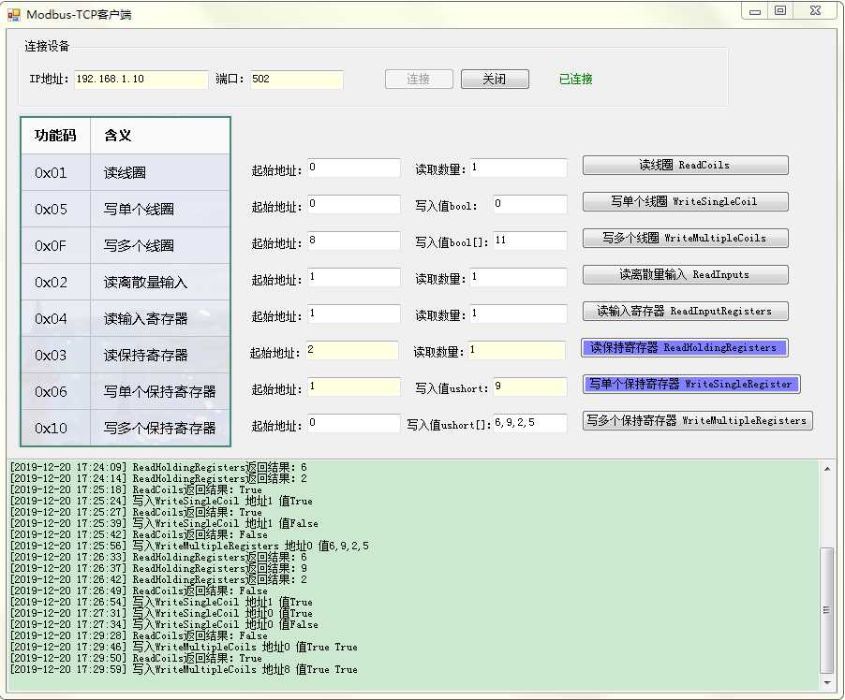
Task: Click the log scrollbar down arrow
Action: tap(826, 683)
